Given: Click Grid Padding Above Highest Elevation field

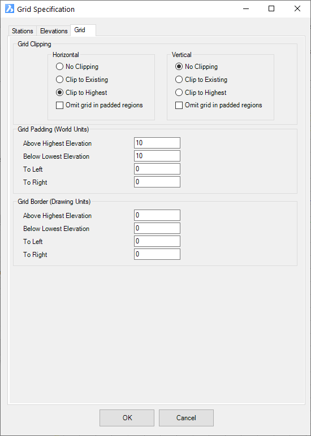Looking at the screenshot, I should tap(157, 143).
